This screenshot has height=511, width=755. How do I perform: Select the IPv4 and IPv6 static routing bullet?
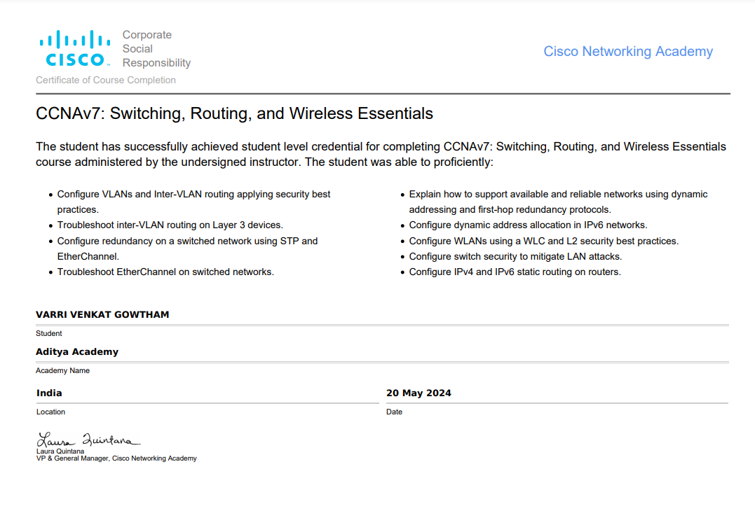[515, 272]
